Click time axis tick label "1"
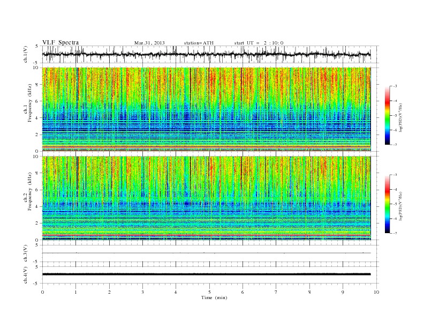Screen dimensions: 424x328 (75, 292)
